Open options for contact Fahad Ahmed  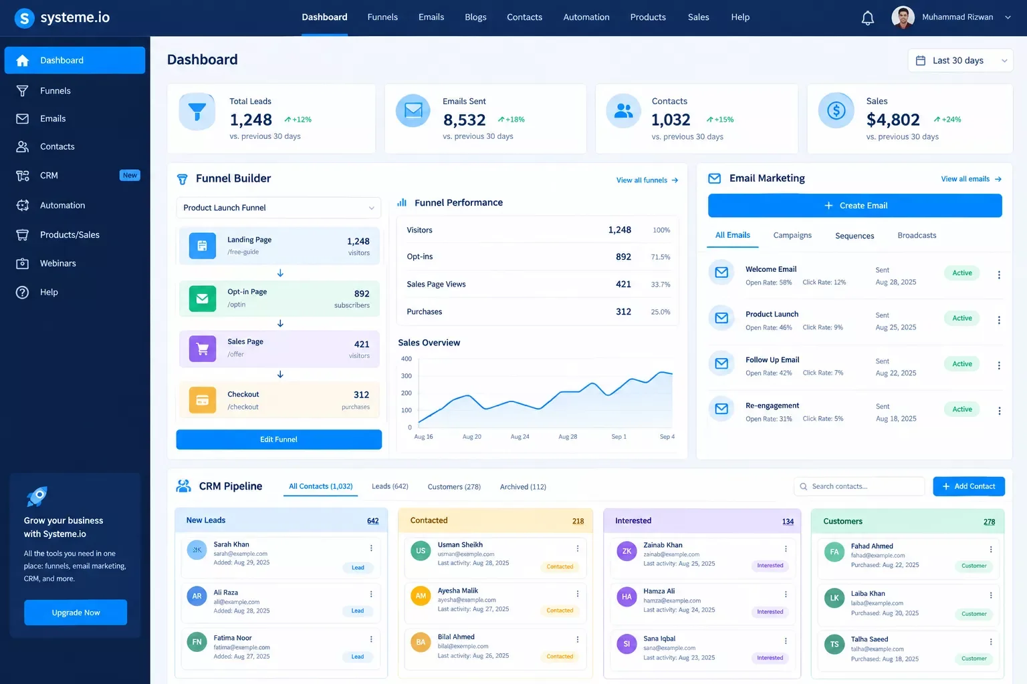[x=991, y=550]
